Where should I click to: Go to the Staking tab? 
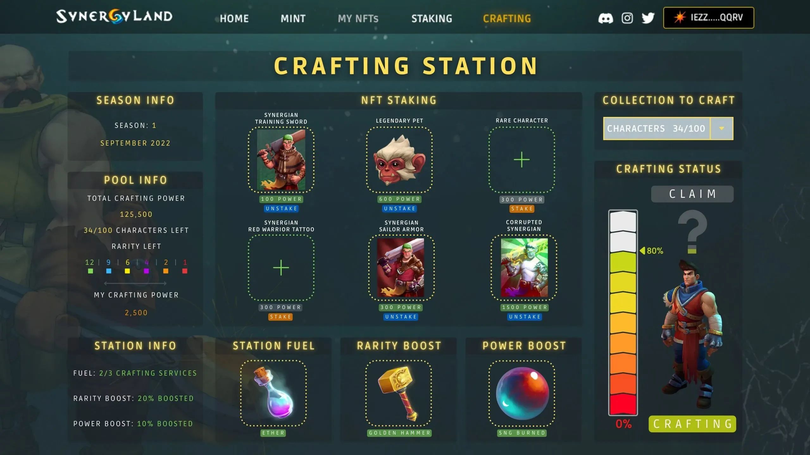[x=432, y=19]
